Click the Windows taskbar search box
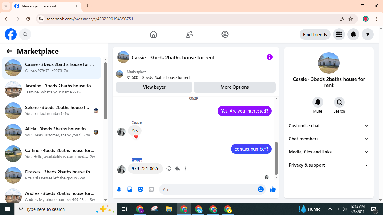This screenshot has width=383, height=215. pos(66,209)
